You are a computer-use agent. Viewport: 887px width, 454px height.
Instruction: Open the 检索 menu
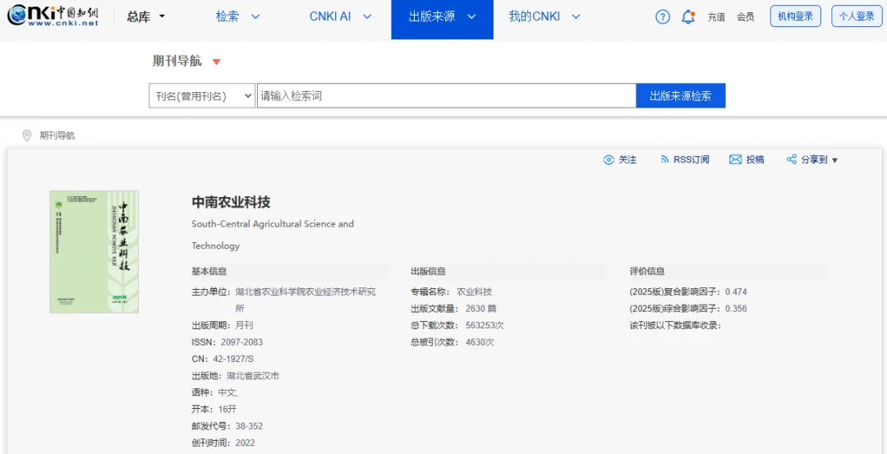227,17
